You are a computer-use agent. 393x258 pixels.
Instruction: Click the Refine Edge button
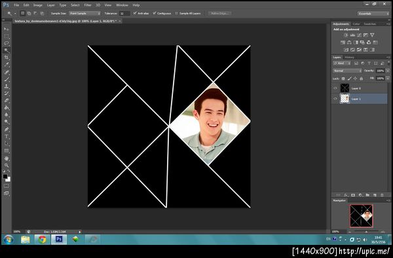point(220,13)
